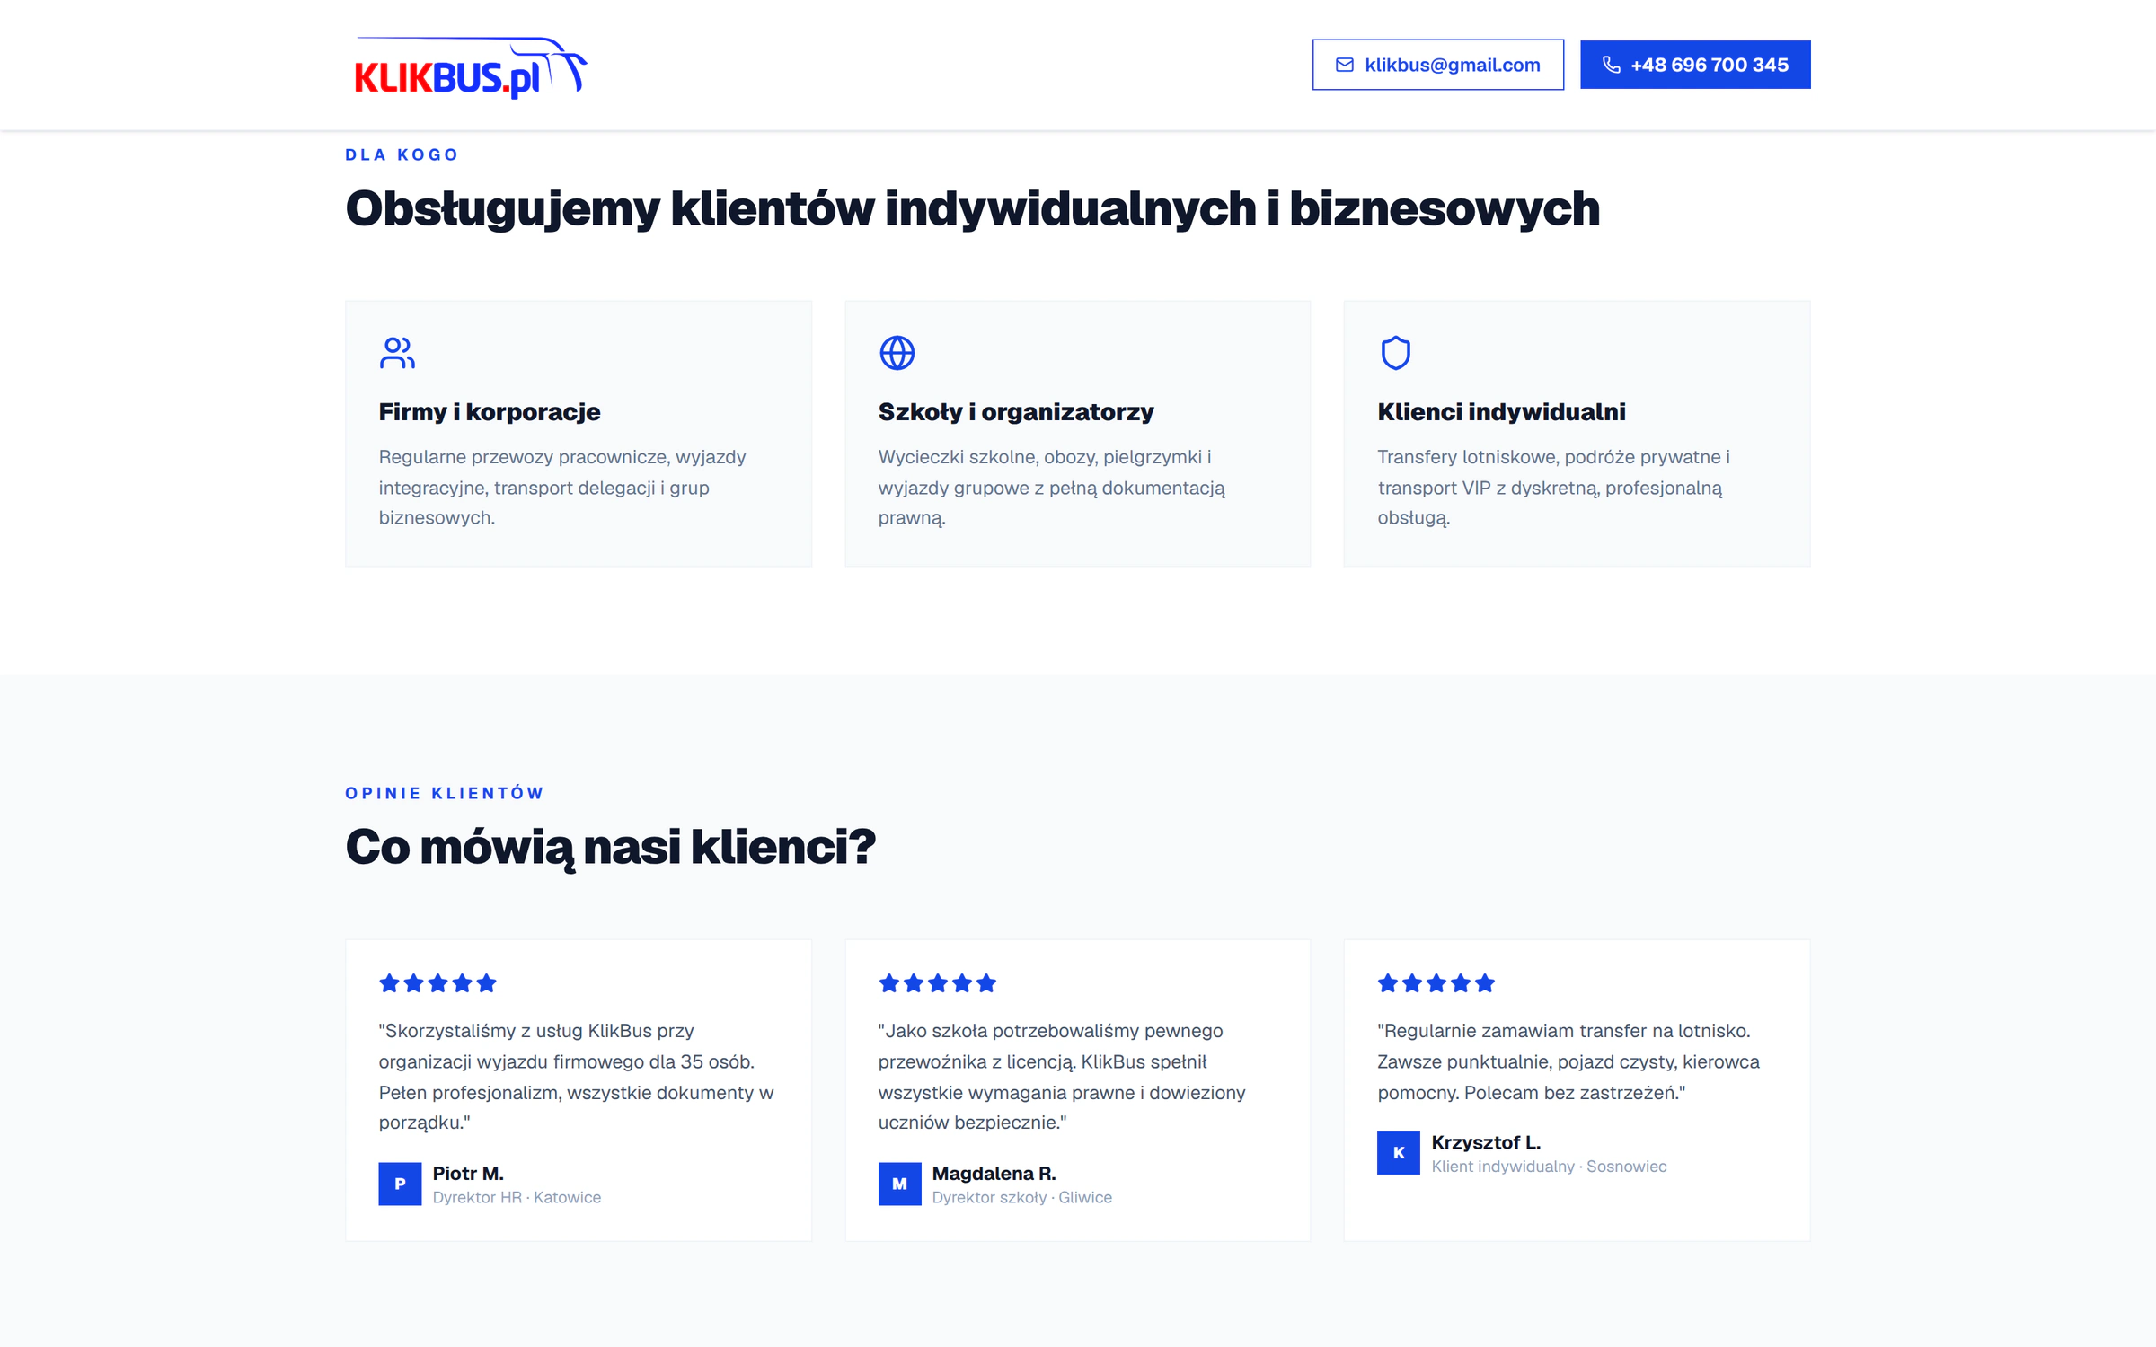Click the globe icon for Szkoły i organizatorzy
Screen dimensions: 2156x1347
897,353
